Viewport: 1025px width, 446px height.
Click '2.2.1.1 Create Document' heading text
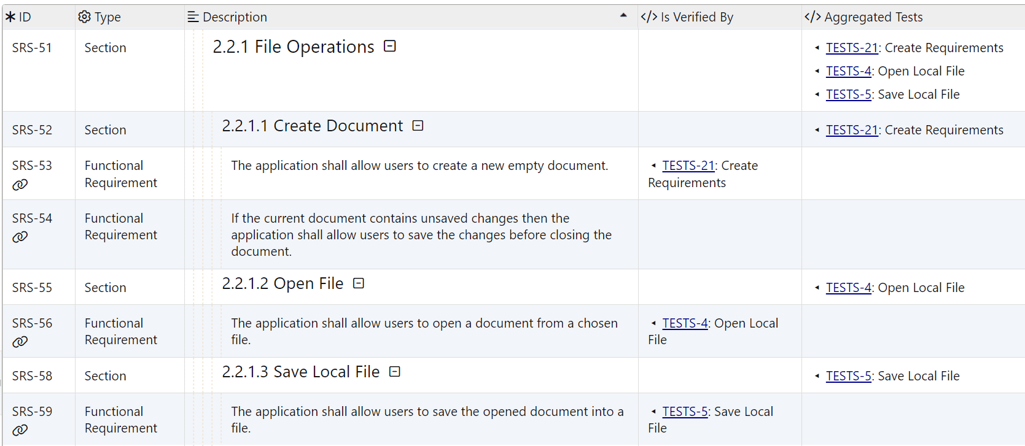[313, 126]
